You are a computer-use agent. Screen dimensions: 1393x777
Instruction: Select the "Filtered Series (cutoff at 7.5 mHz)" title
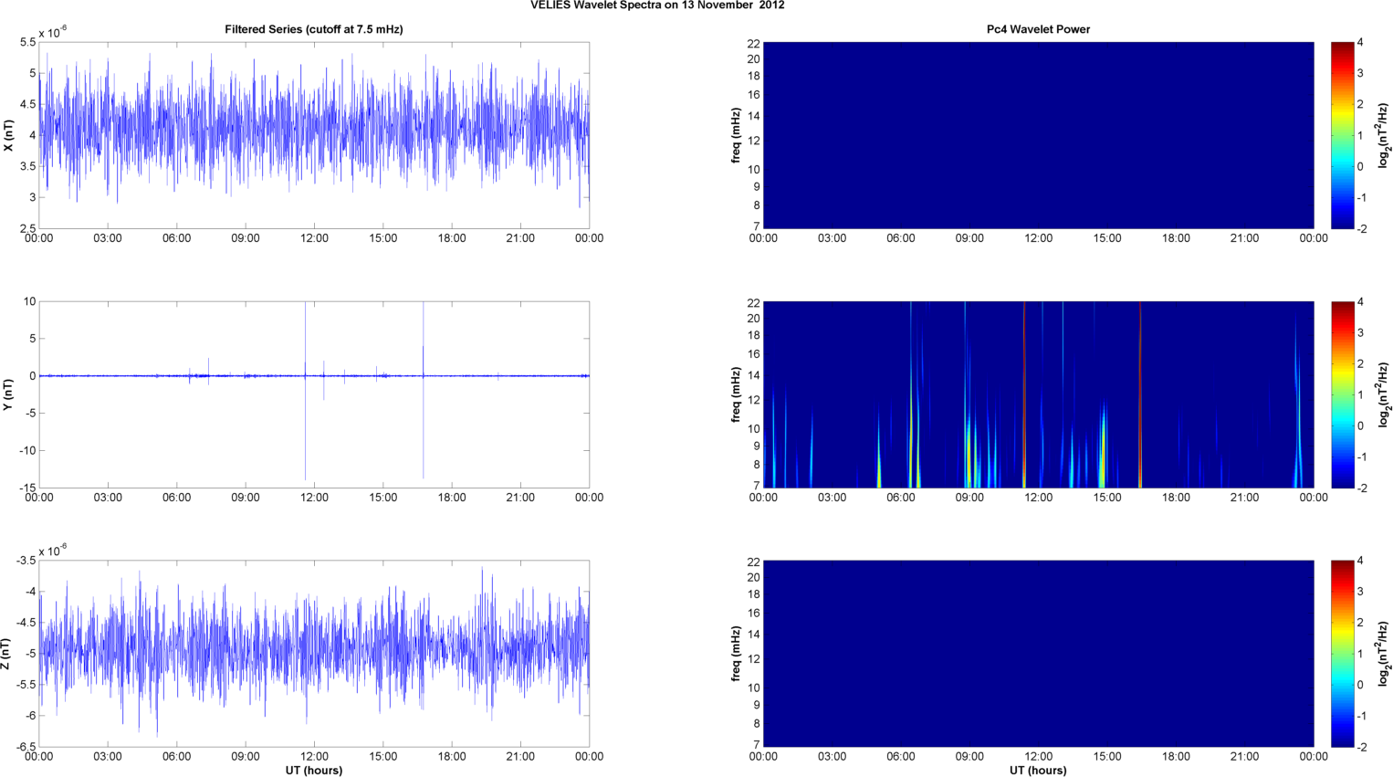(x=313, y=29)
